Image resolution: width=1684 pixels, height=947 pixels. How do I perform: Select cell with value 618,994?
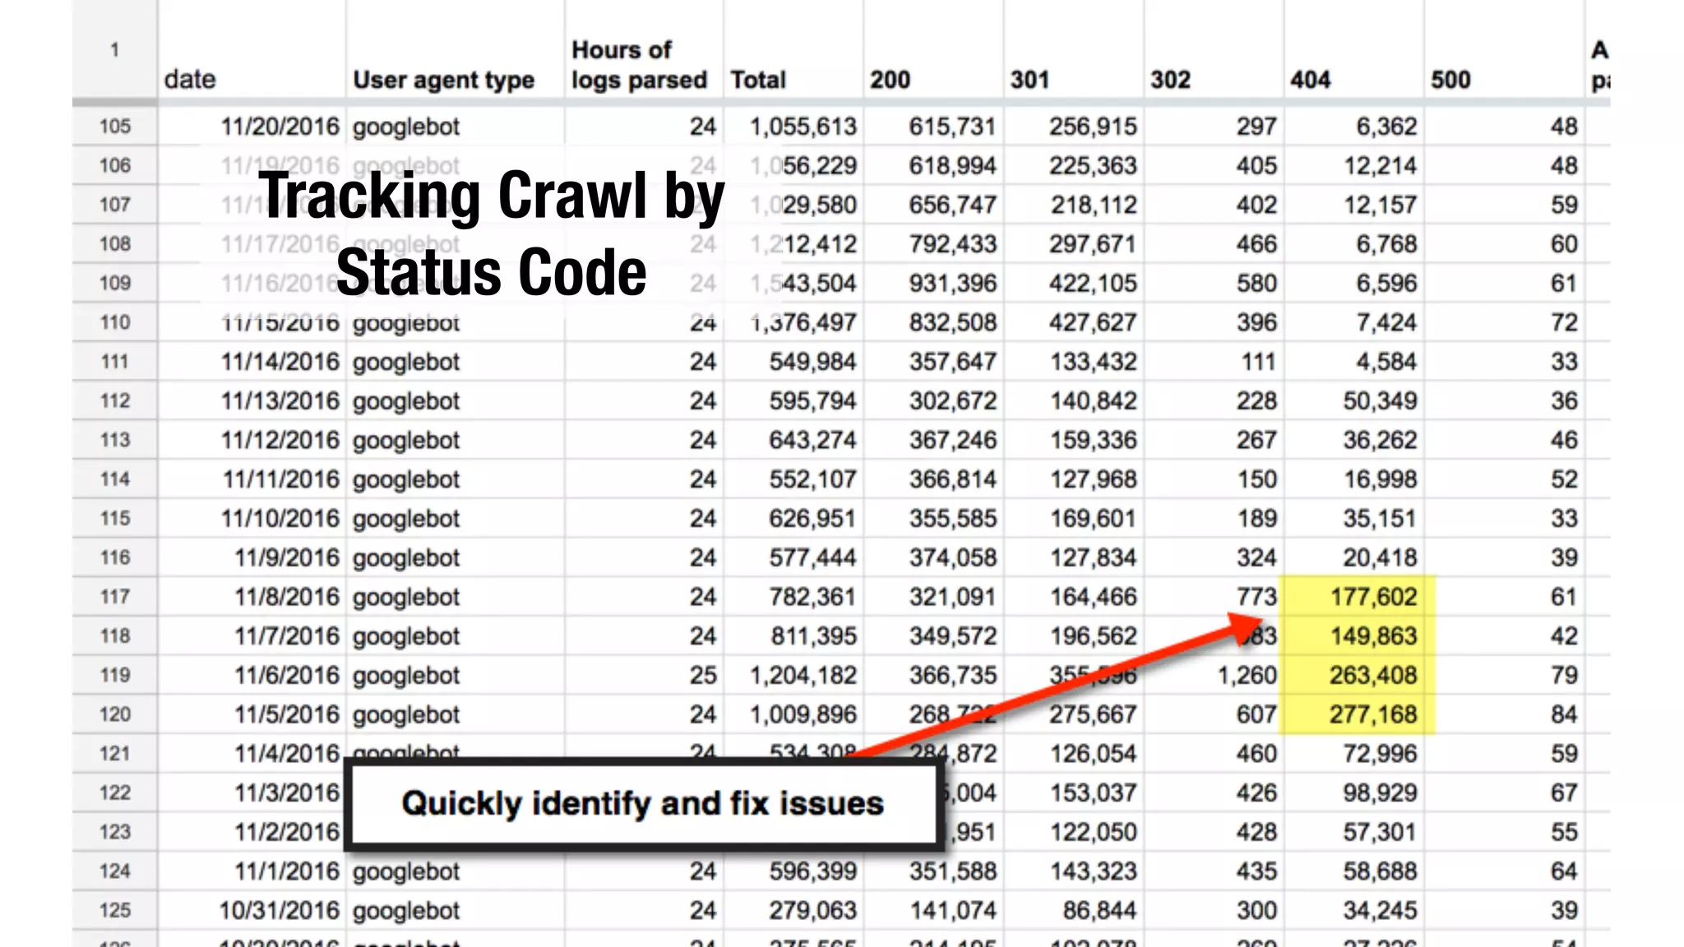coord(933,166)
